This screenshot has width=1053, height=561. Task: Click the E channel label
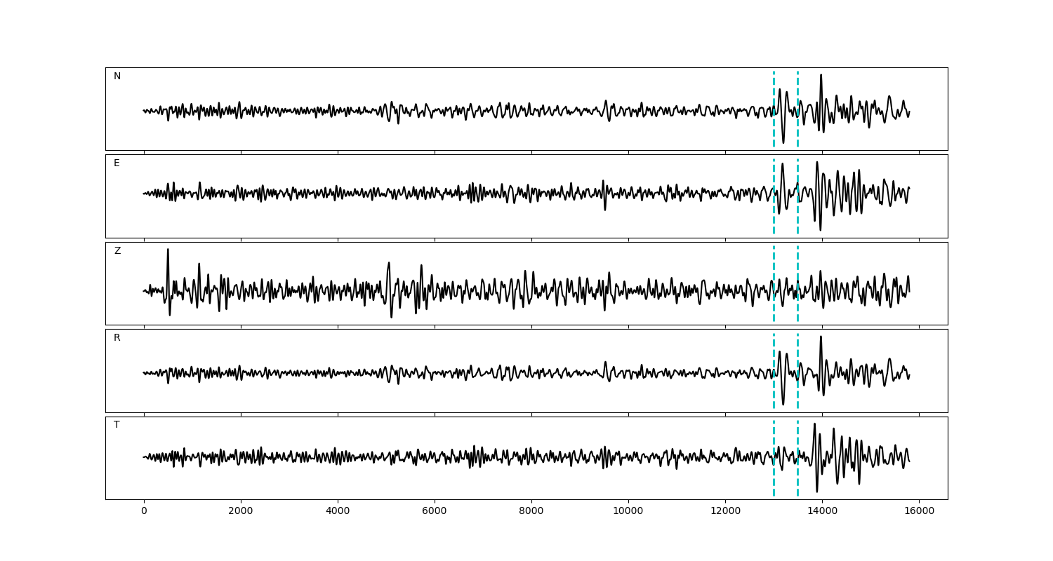pyautogui.click(x=117, y=163)
